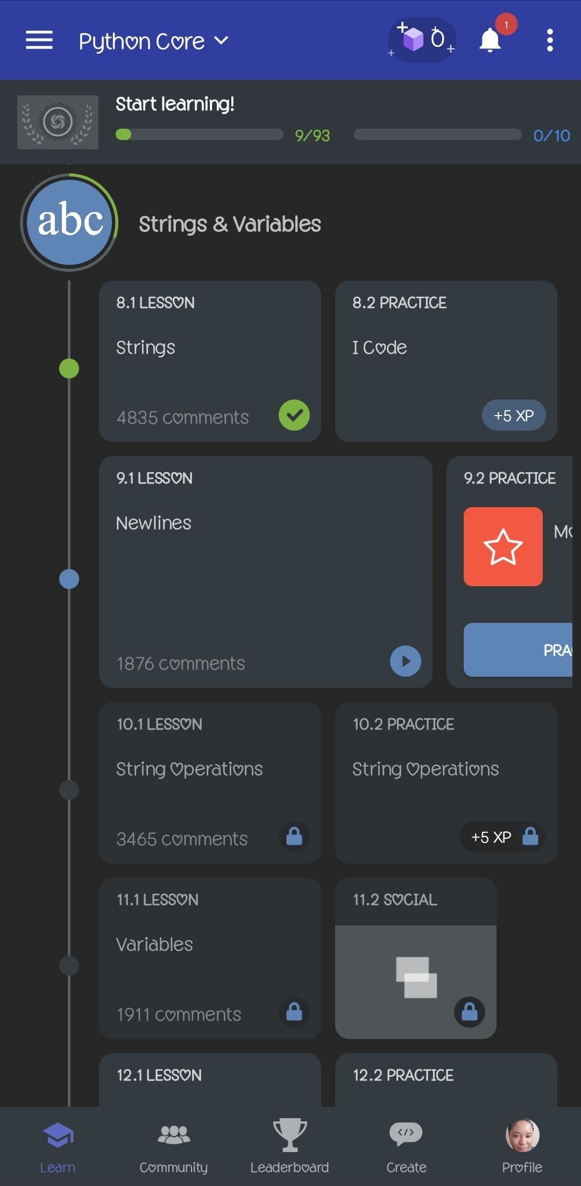Tap the certificate badge thumbnail
The height and width of the screenshot is (1186, 581).
pyautogui.click(x=58, y=122)
